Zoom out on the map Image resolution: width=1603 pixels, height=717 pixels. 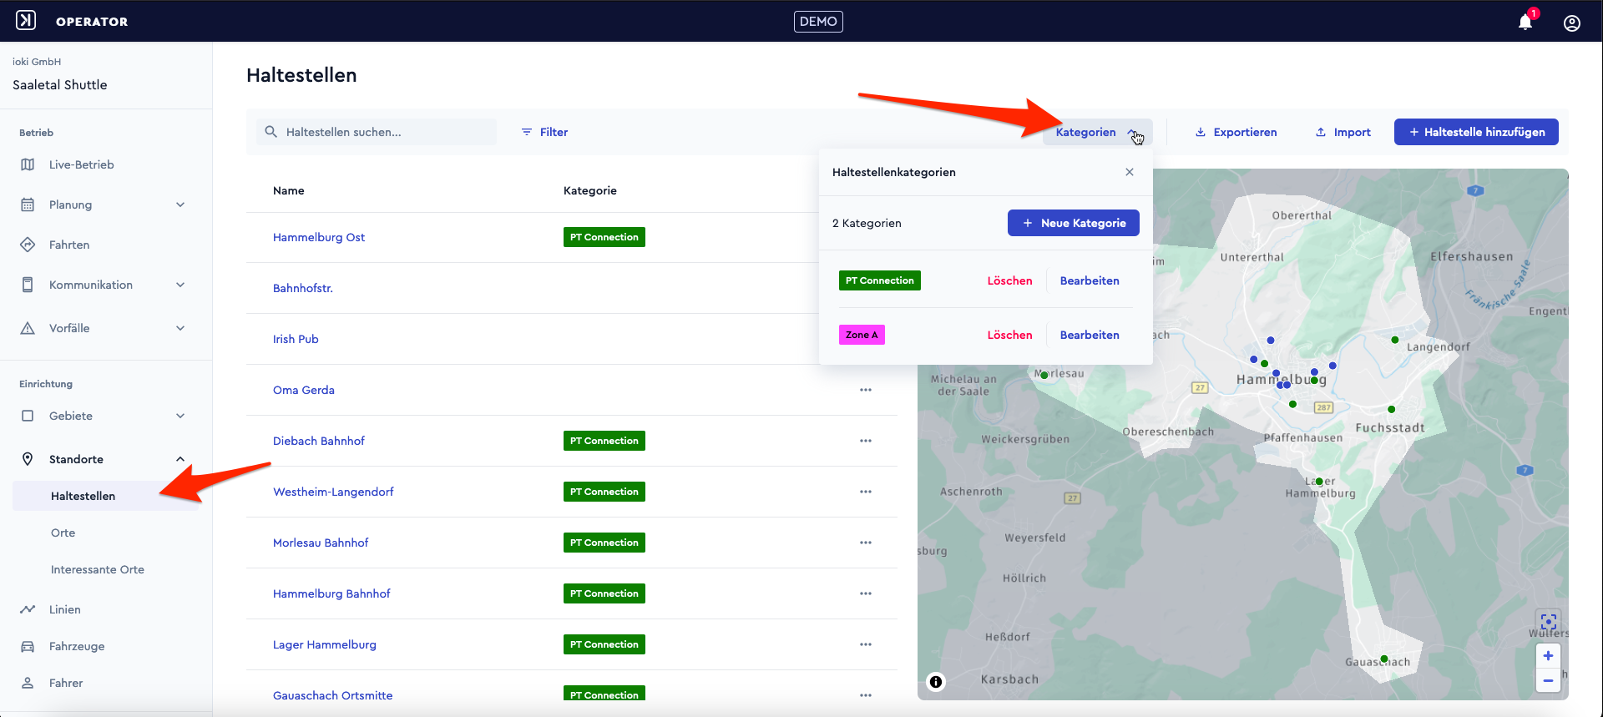(x=1548, y=680)
